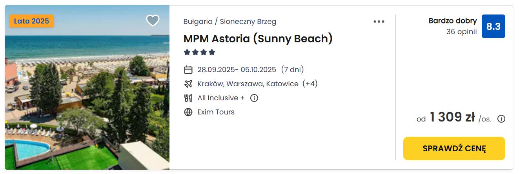The width and height of the screenshot is (519, 174).
Task: Open the three-dots more options menu
Action: click(379, 22)
